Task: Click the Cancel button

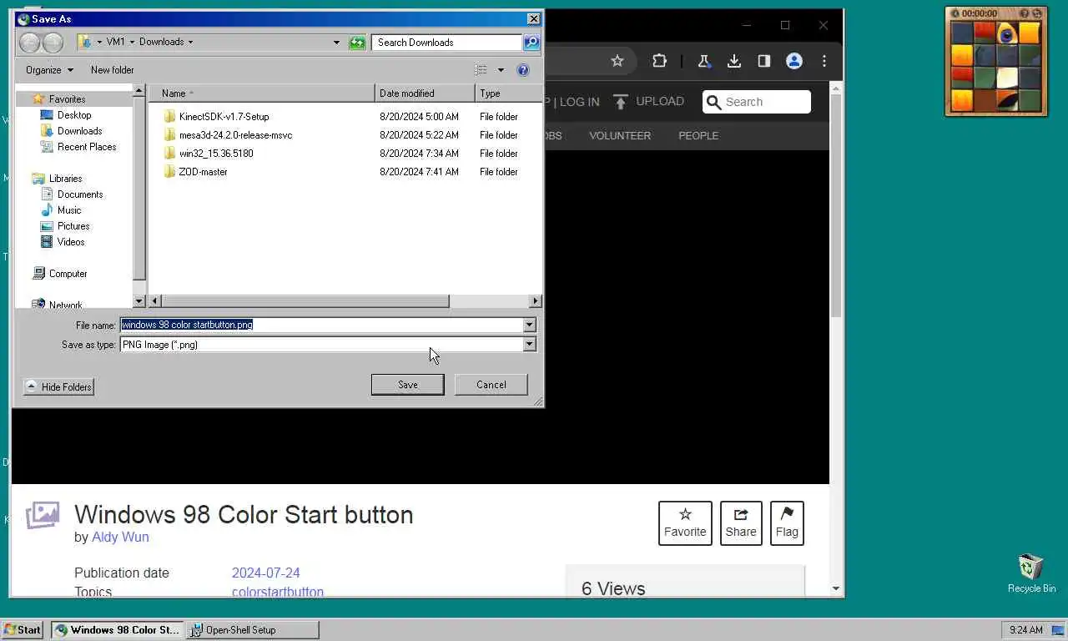Action: (491, 385)
